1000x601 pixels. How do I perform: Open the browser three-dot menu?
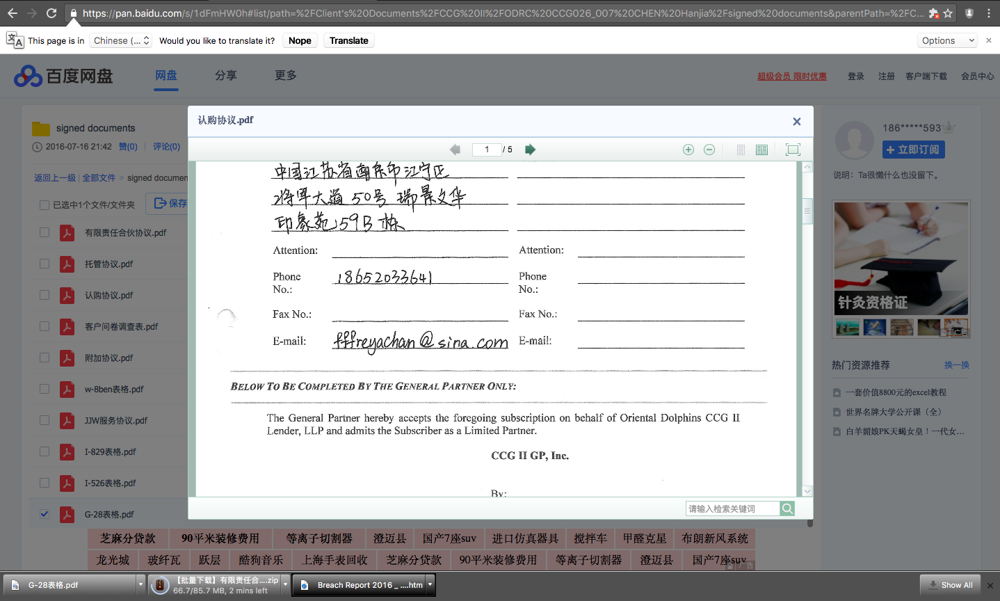click(x=989, y=13)
